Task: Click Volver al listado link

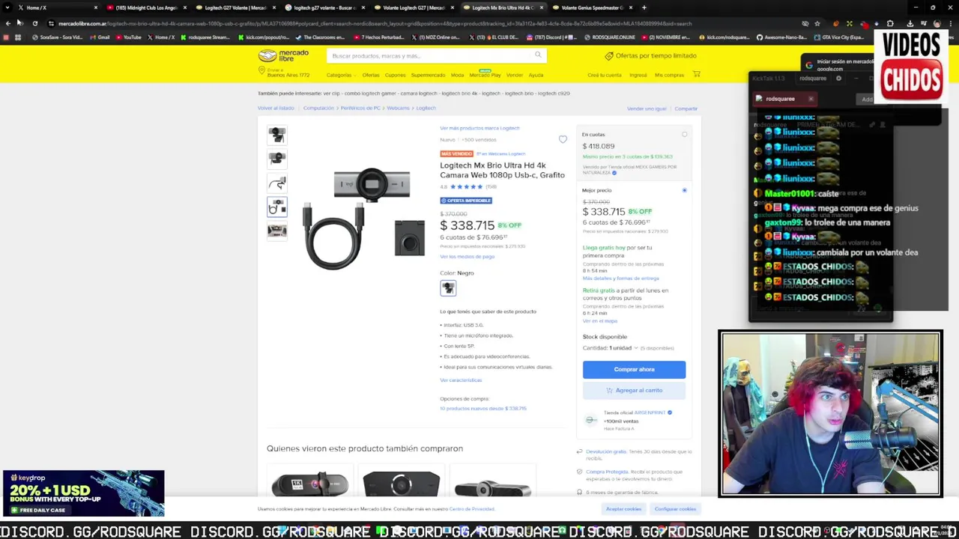Action: coord(276,108)
